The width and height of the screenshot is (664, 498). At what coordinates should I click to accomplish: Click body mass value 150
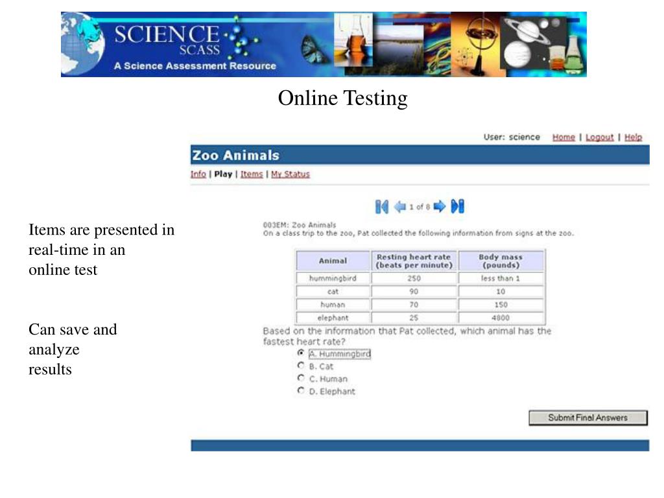[x=501, y=305]
